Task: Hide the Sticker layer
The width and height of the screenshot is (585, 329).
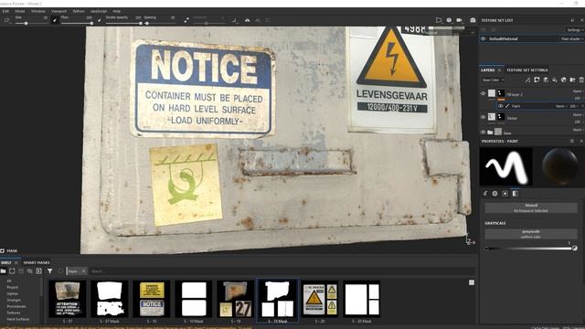Action: coord(484,117)
